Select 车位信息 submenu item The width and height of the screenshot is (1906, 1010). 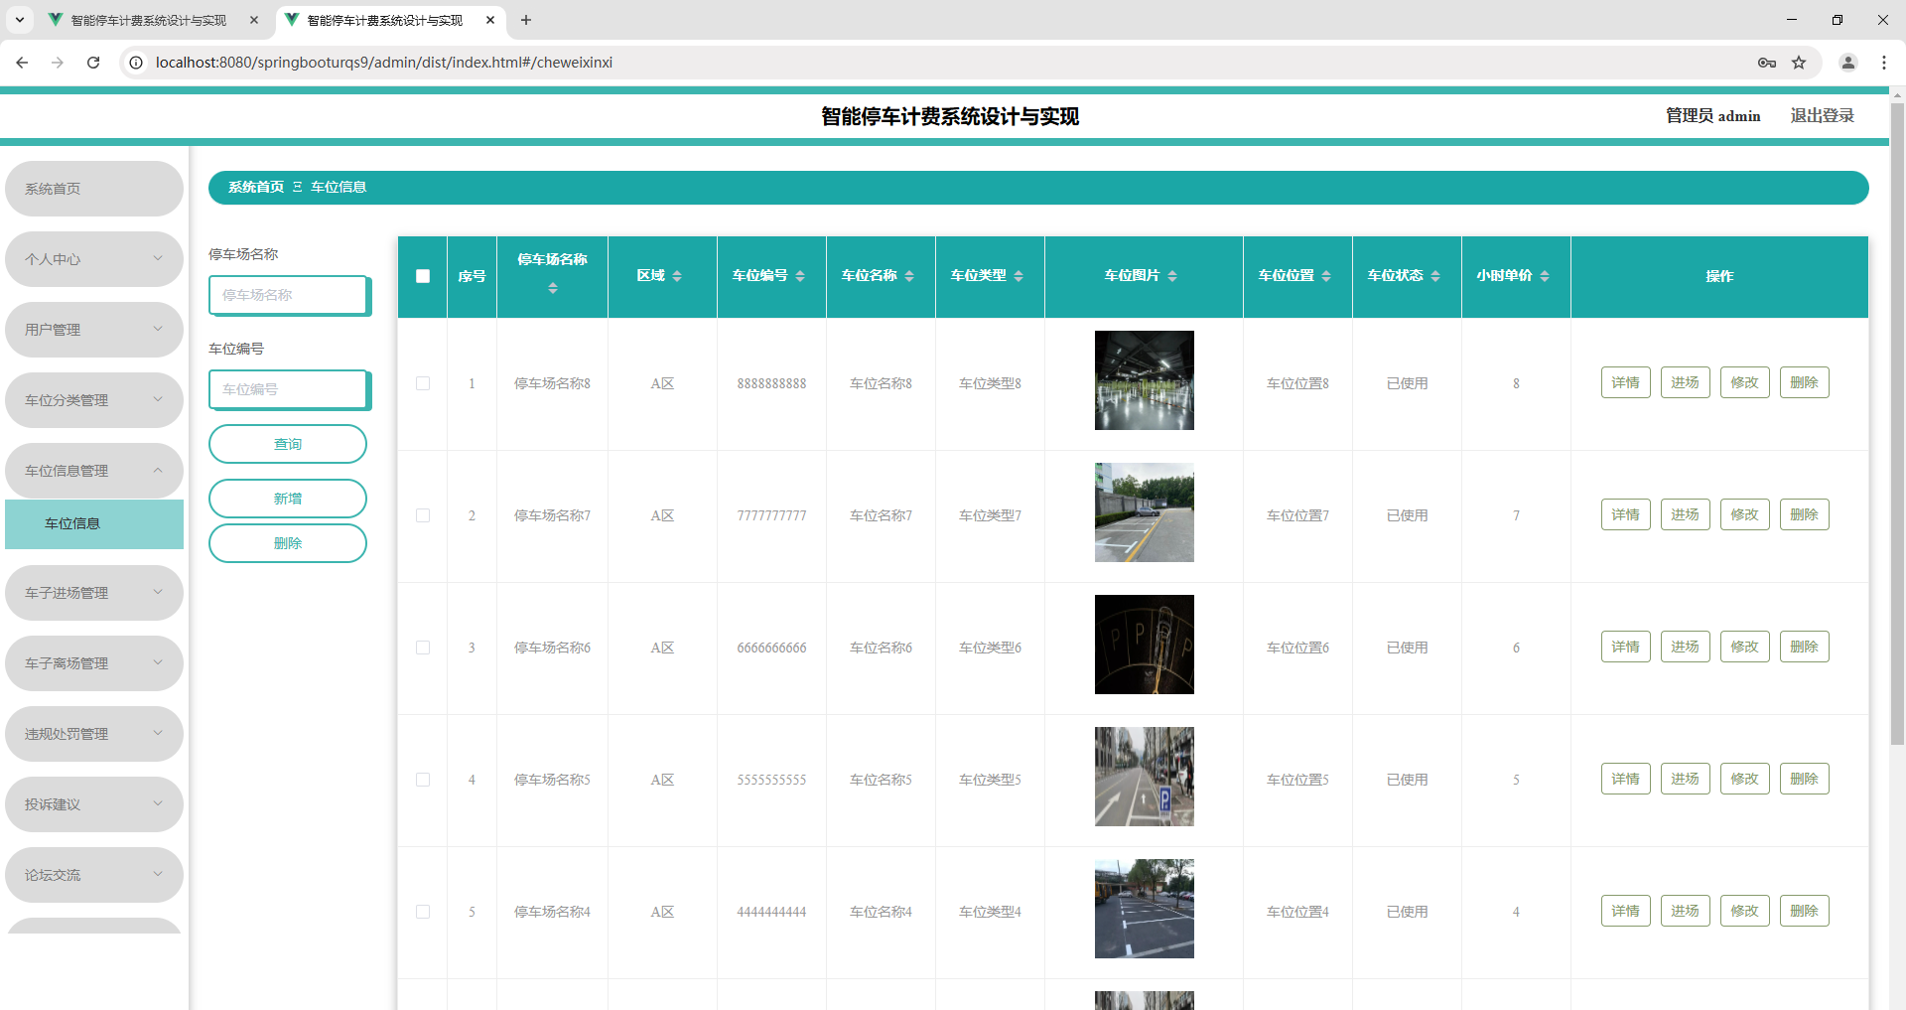pos(94,524)
